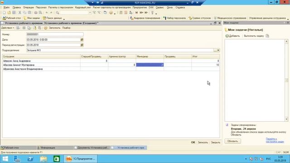Click the Paste toolbar icon
Image resolution: width=290 pixels, height=163 pixels.
point(29,13)
